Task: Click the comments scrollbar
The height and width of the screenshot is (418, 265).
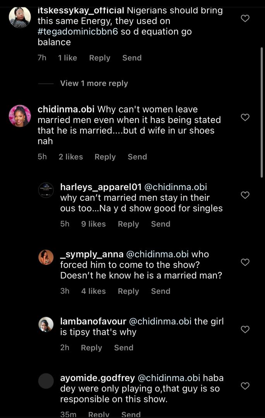Action: tap(262, 112)
